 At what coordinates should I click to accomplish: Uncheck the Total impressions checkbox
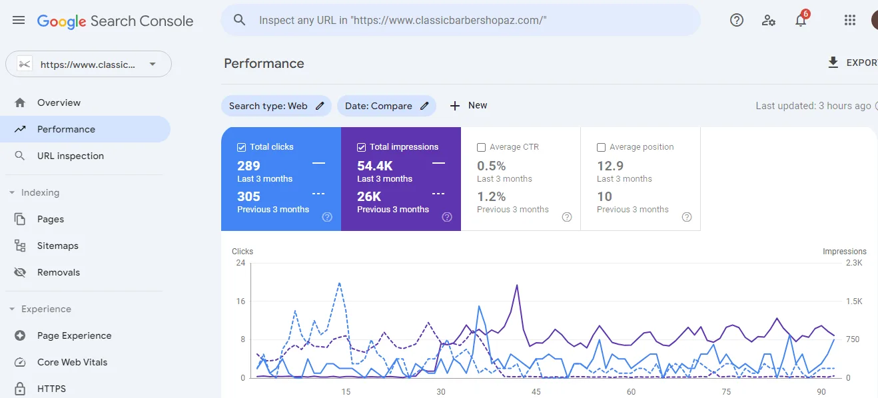pos(362,147)
